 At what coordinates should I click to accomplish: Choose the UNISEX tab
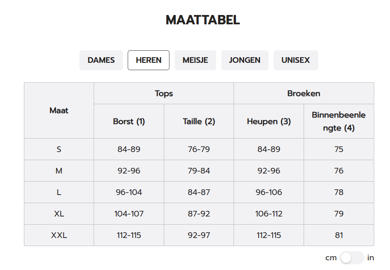click(296, 60)
